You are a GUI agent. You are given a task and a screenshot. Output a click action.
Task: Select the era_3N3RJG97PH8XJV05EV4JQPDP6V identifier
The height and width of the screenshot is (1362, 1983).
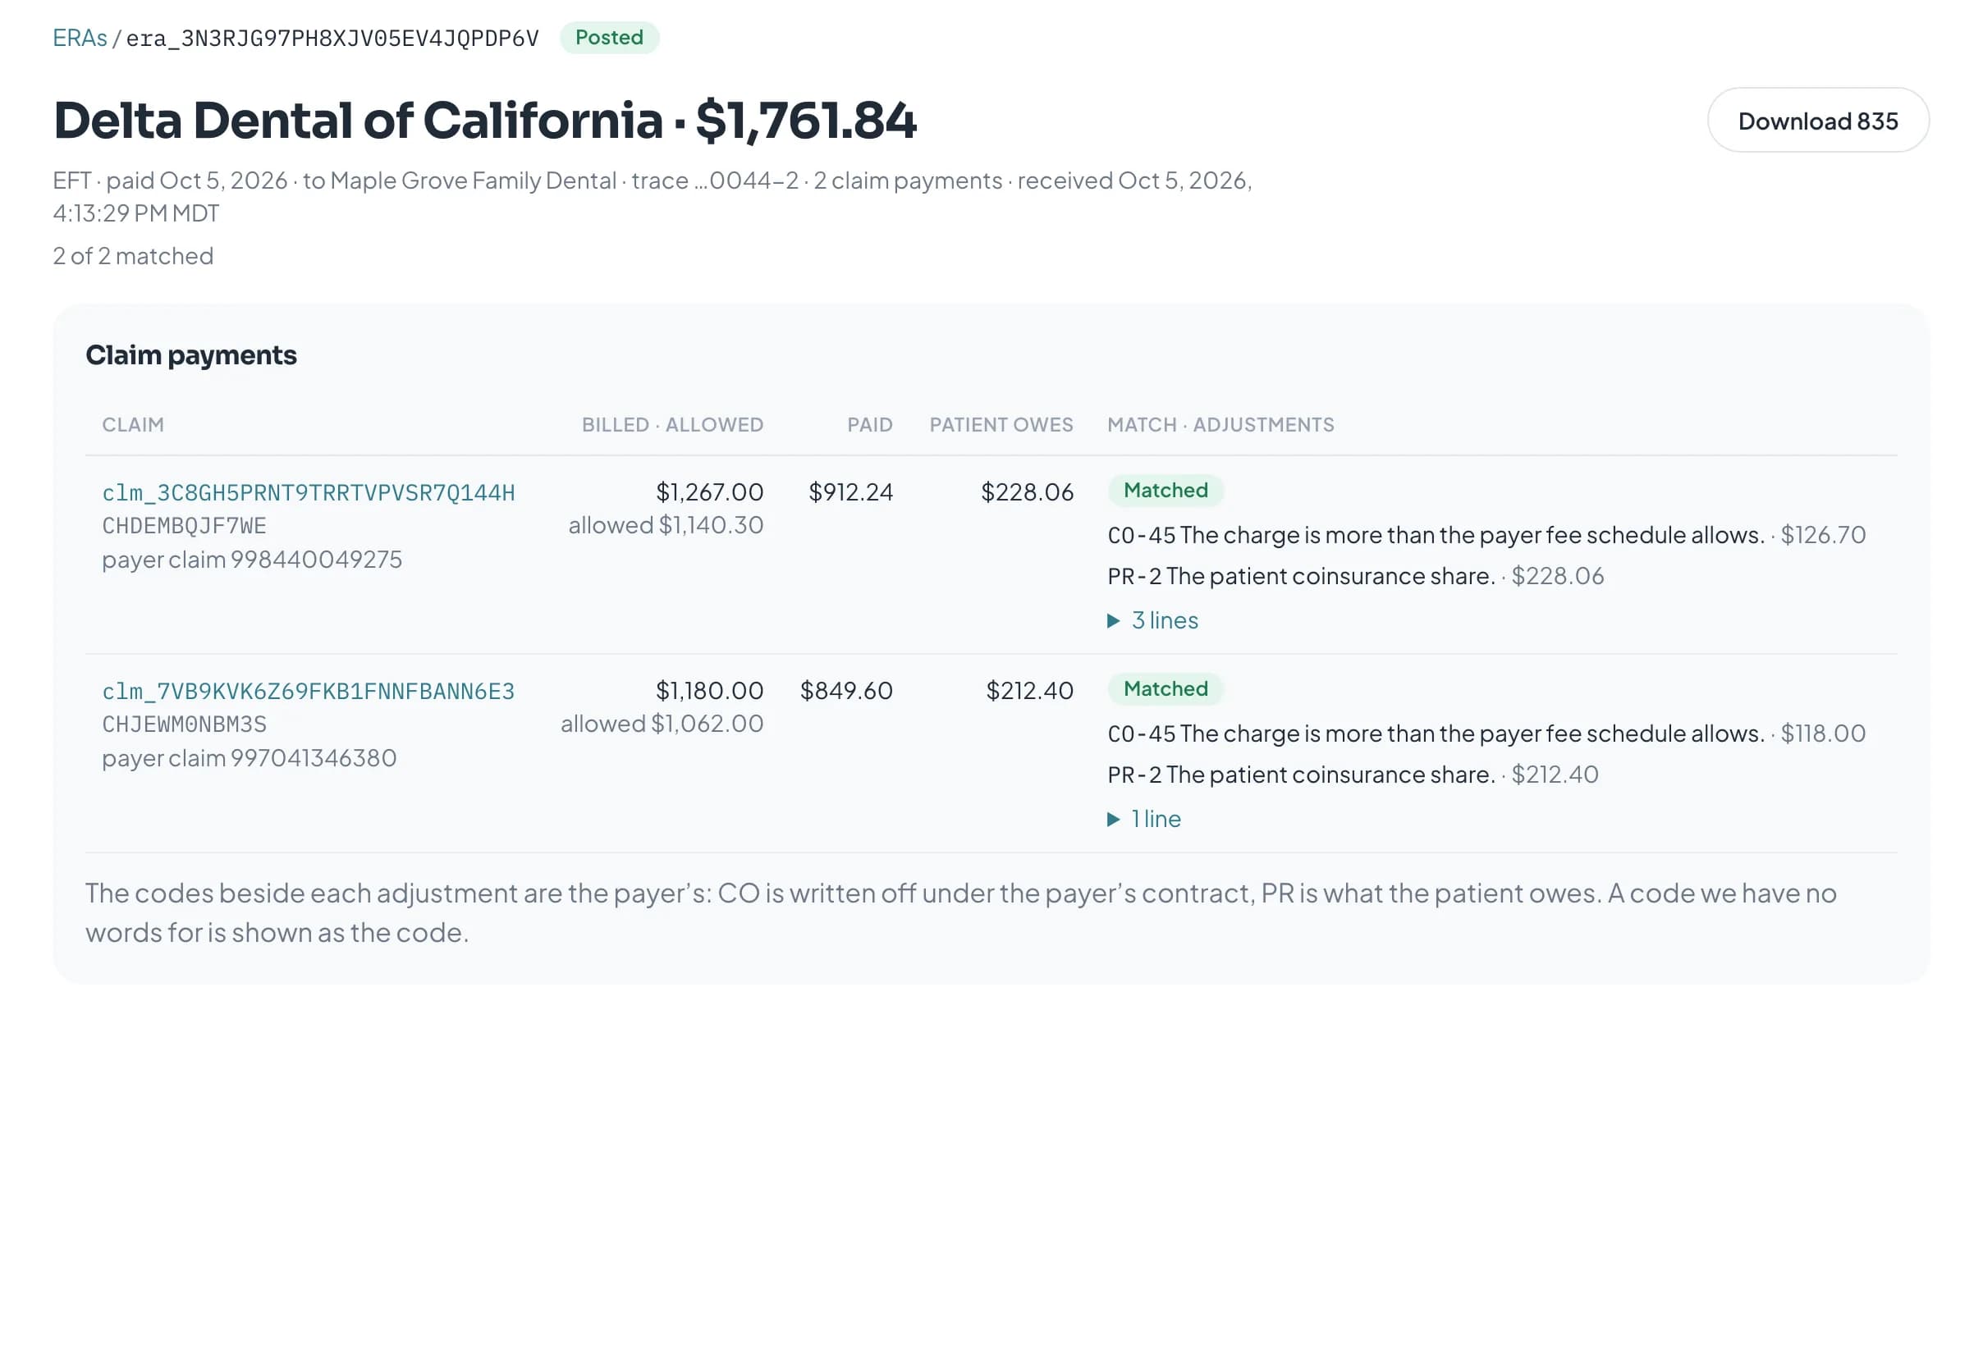[x=333, y=39]
